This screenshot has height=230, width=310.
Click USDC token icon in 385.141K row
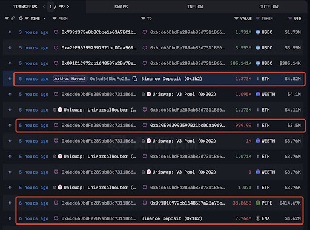[x=258, y=63]
